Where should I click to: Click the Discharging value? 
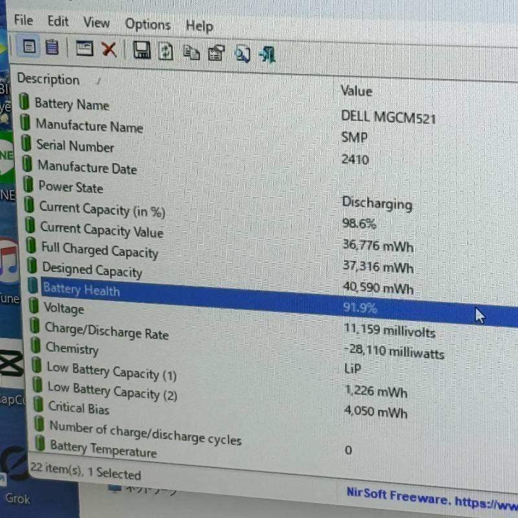click(377, 203)
